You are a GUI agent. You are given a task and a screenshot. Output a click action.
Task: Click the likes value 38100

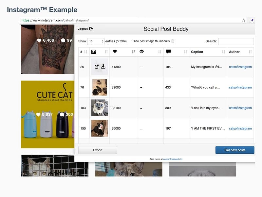(116, 108)
